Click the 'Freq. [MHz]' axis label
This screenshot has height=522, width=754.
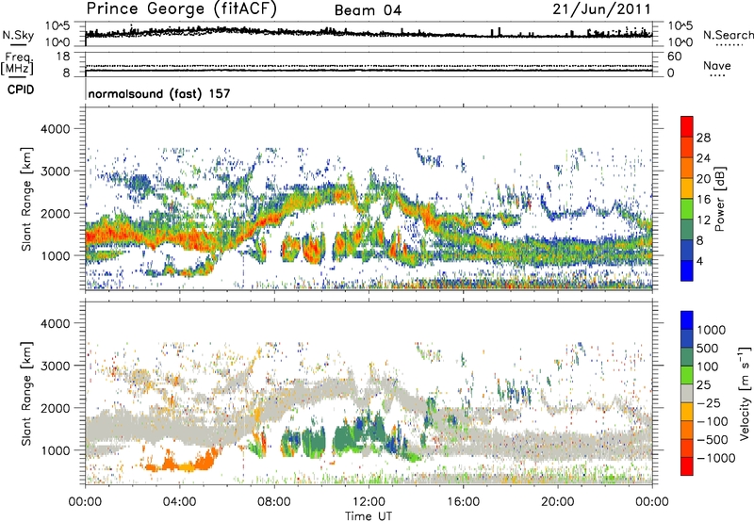pyautogui.click(x=17, y=64)
